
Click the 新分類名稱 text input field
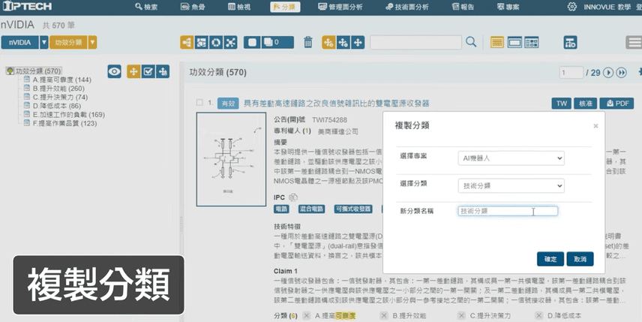(508, 212)
